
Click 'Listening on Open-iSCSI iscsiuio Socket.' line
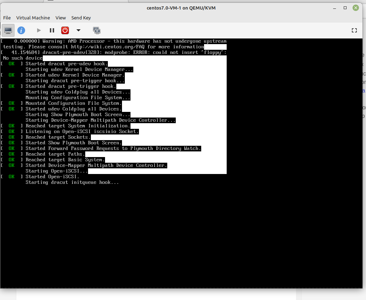pos(82,131)
